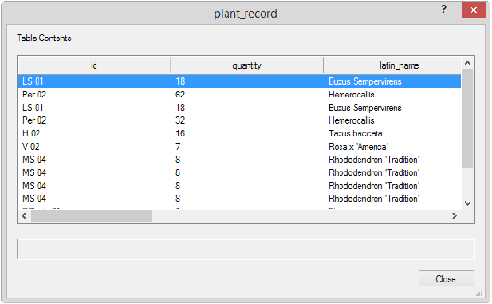
Task: Select the Per 02 row with quantity 62
Action: [239, 94]
